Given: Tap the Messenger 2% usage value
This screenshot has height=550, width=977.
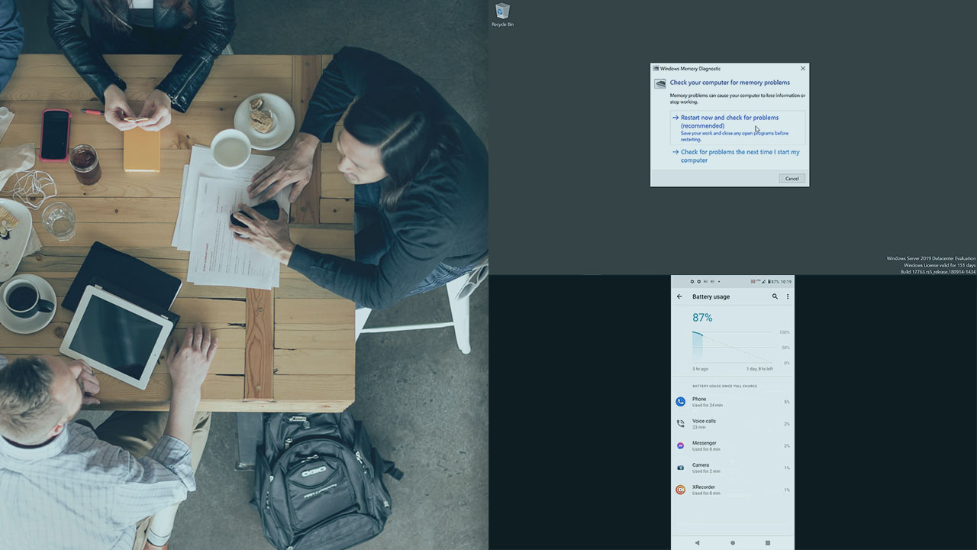Looking at the screenshot, I should pos(786,445).
